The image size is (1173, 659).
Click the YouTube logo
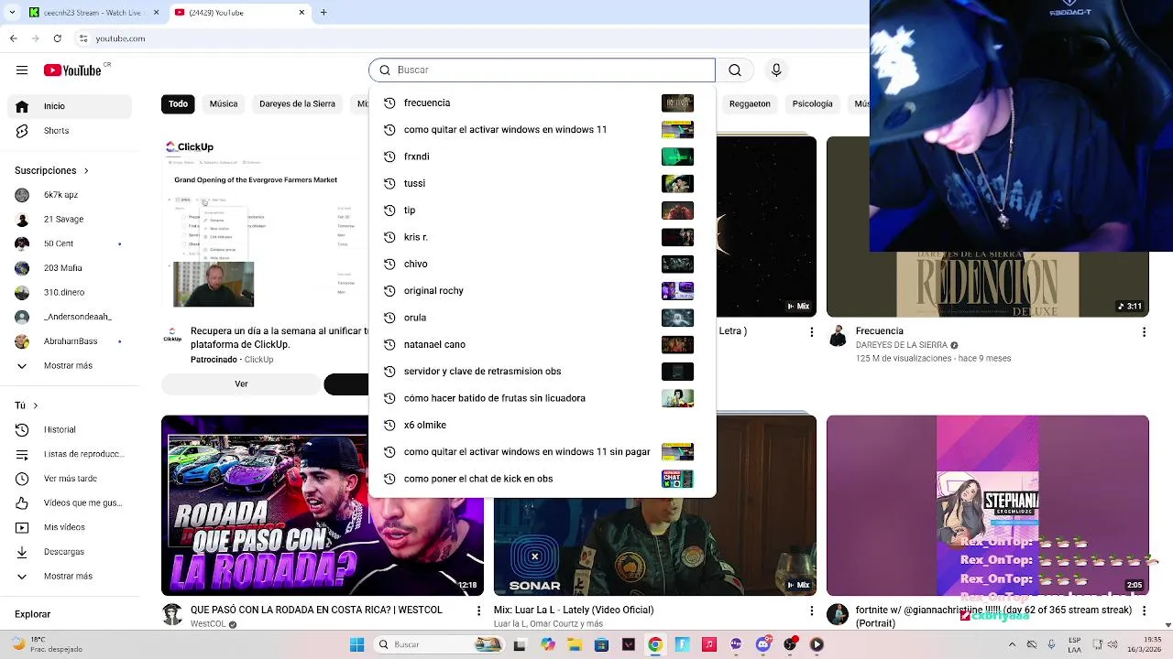tap(72, 70)
